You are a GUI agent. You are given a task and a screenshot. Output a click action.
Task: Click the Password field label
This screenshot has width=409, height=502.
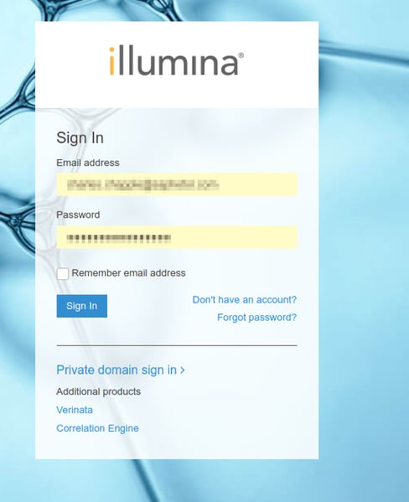pos(78,215)
